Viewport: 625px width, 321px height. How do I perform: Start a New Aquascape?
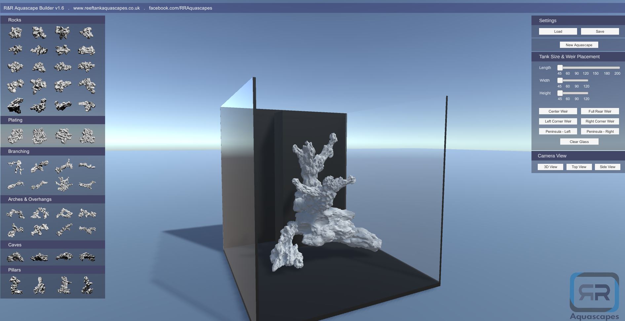579,45
